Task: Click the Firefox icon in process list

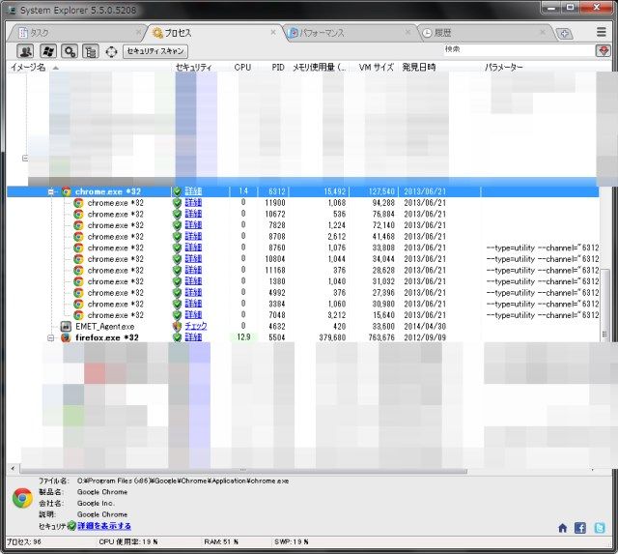Action: [66, 337]
